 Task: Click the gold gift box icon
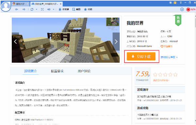click(x=175, y=3)
